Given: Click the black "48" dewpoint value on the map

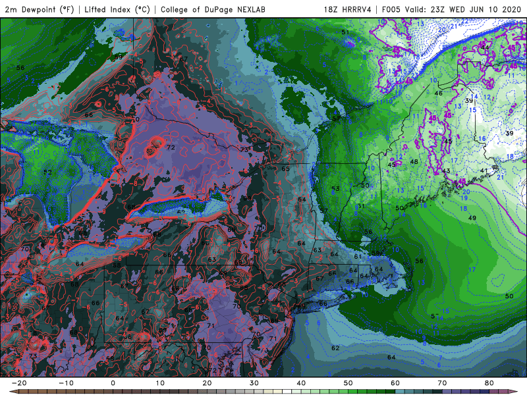Looking at the screenshot, I should pyautogui.click(x=414, y=161).
